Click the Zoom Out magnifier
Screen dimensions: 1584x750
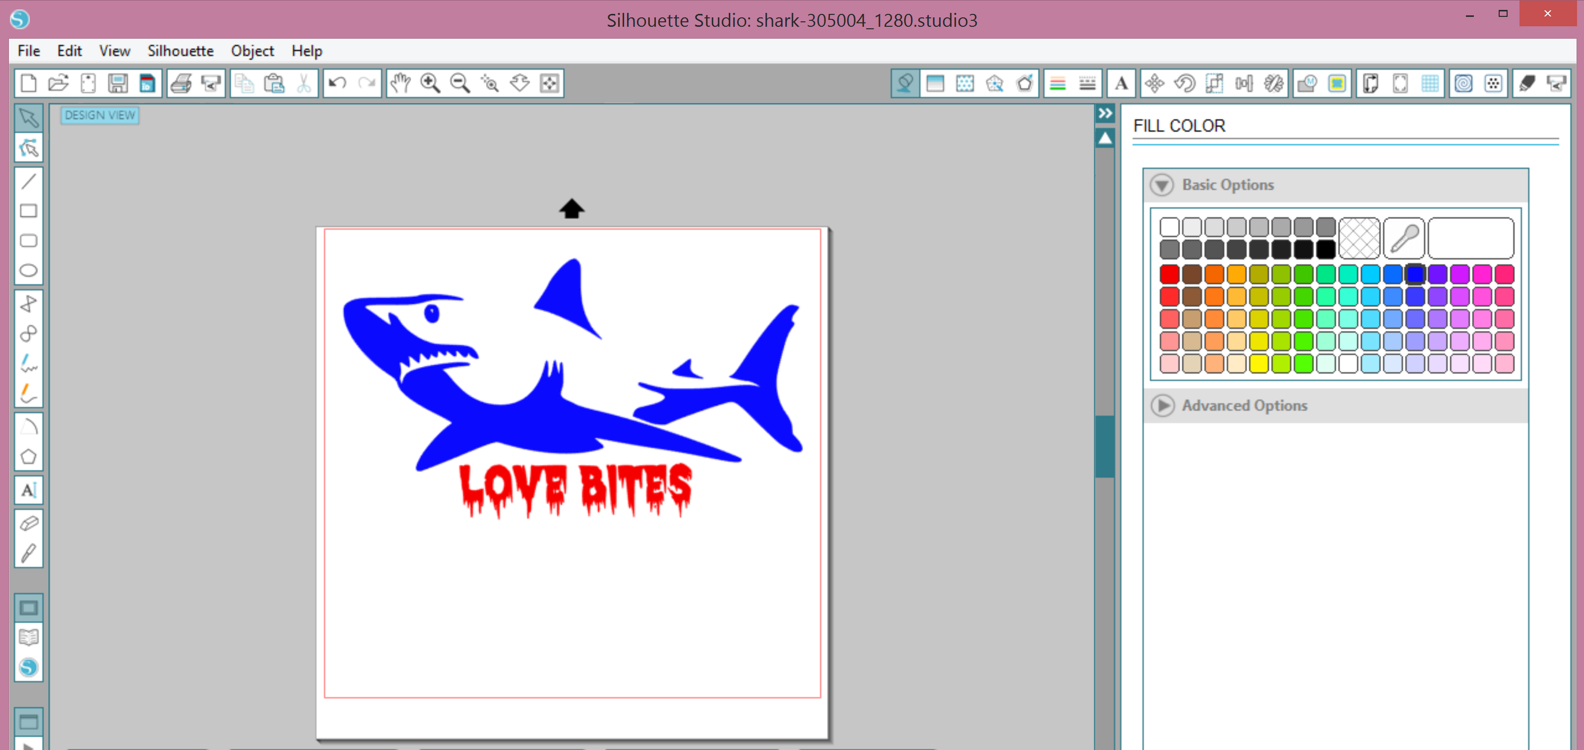pyautogui.click(x=460, y=83)
